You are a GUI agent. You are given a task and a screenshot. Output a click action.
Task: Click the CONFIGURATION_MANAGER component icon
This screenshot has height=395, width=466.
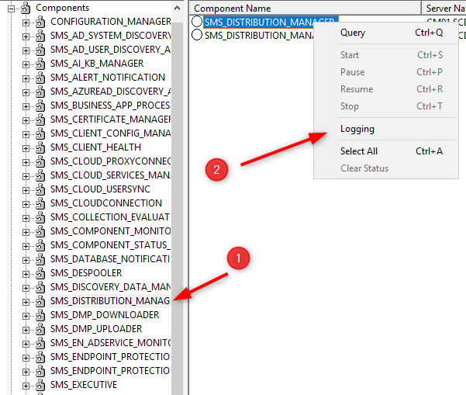[40, 22]
